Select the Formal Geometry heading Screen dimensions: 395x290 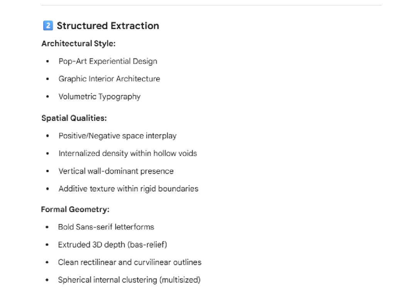click(x=75, y=210)
